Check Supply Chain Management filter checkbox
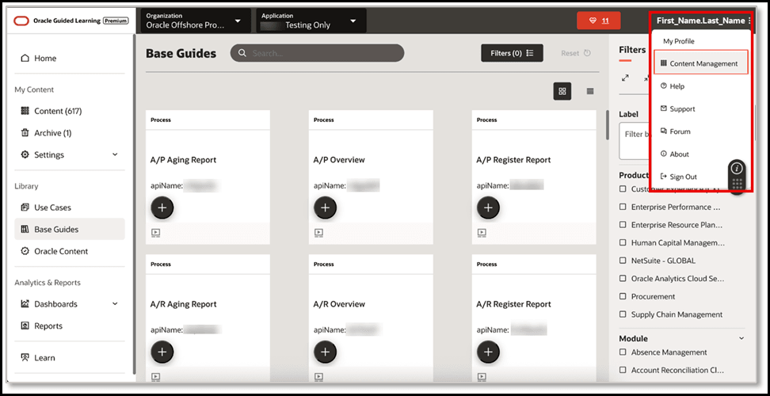Viewport: 770px width, 396px height. (623, 314)
